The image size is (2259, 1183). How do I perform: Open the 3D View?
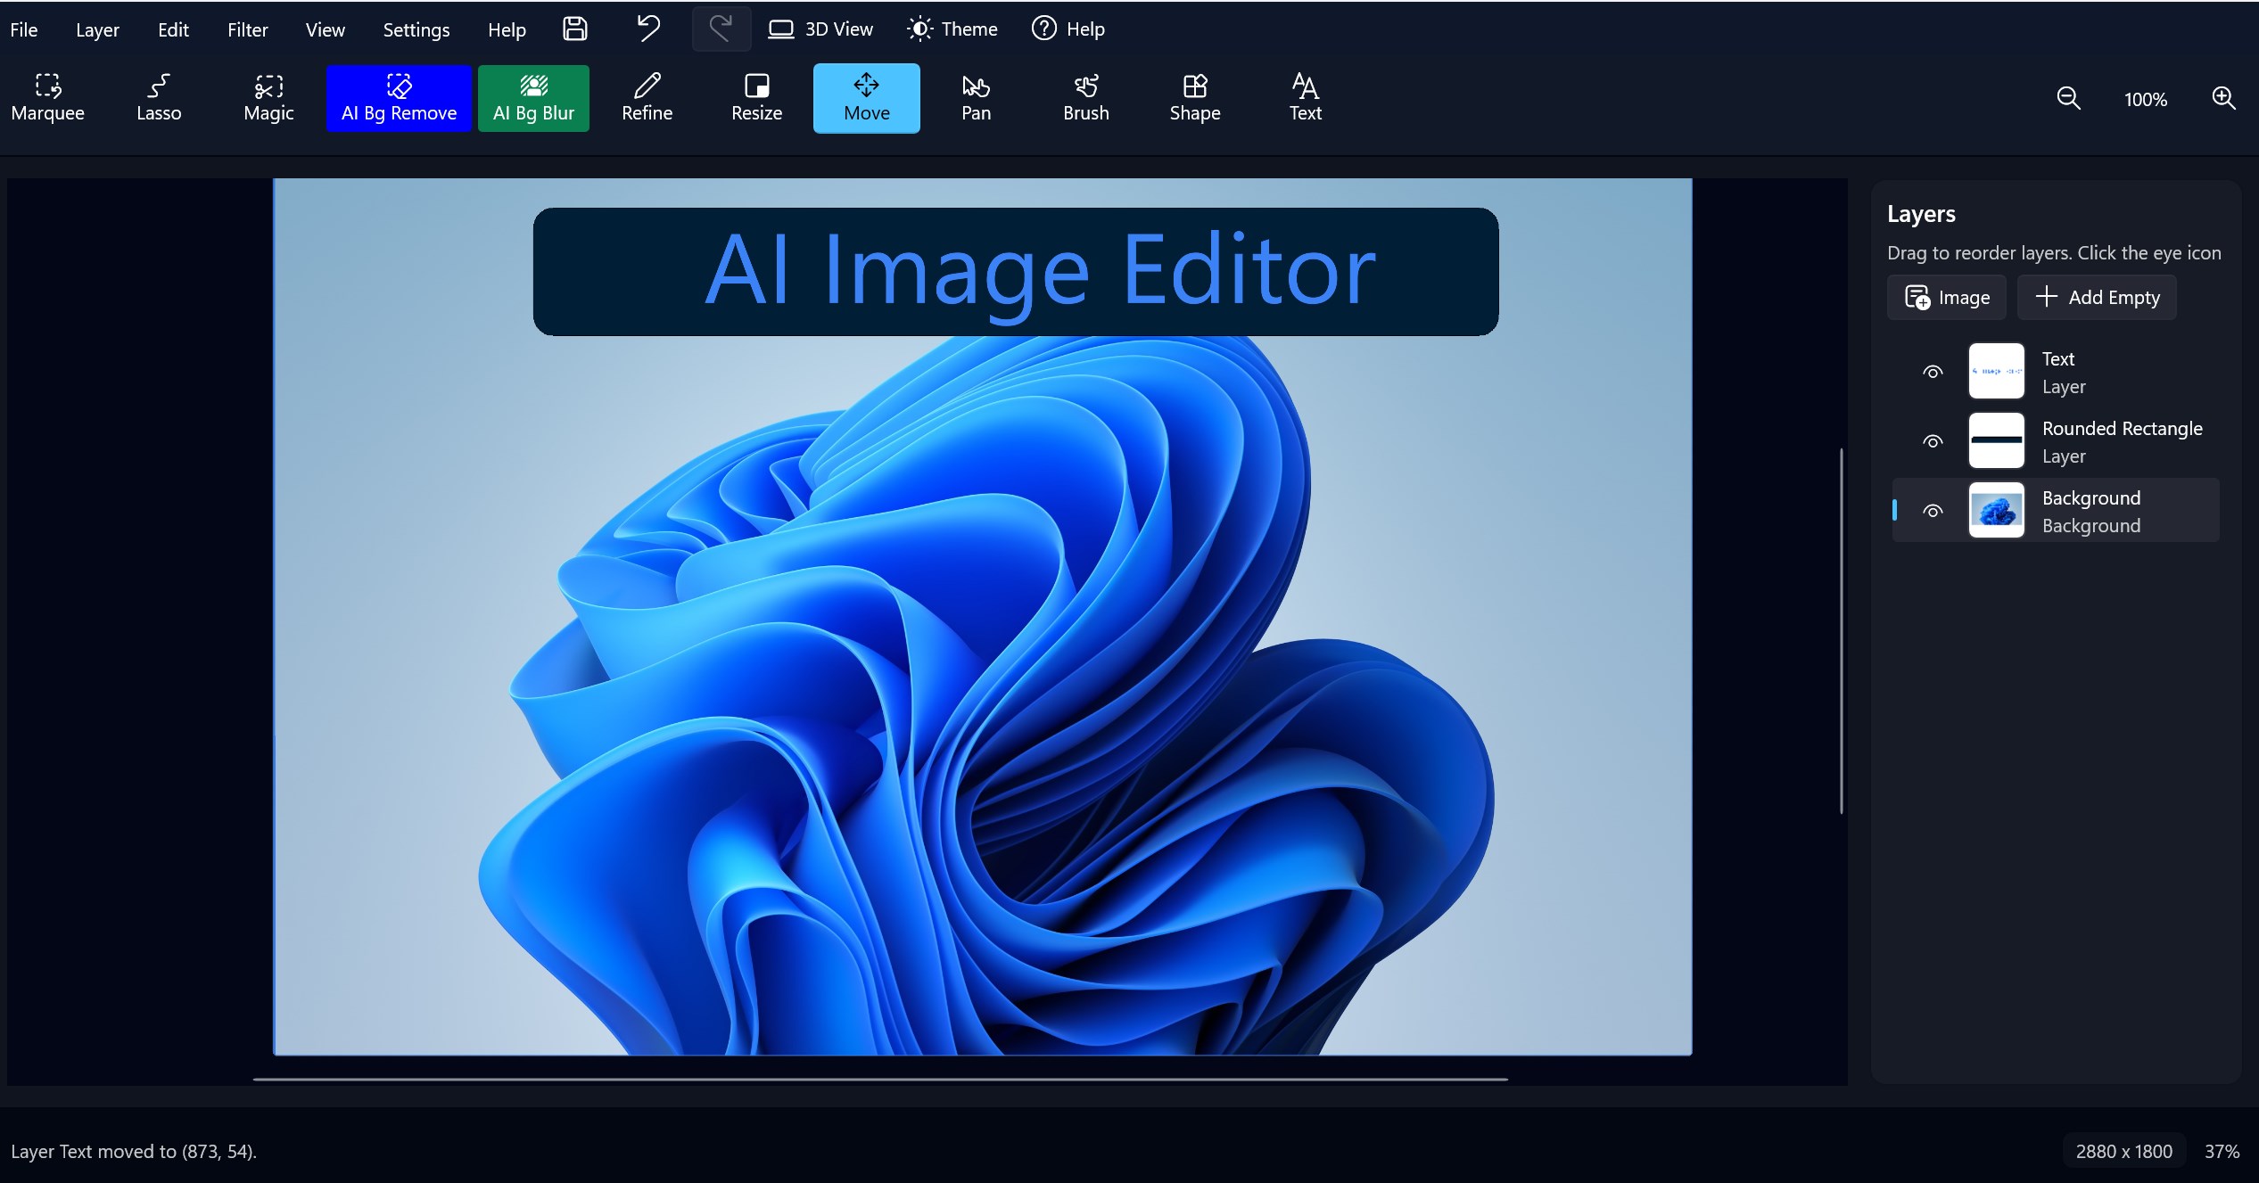pos(820,29)
